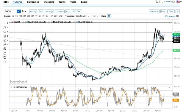The width and height of the screenshot is (186, 112).
Task: Print the chart
Action: [163, 11]
